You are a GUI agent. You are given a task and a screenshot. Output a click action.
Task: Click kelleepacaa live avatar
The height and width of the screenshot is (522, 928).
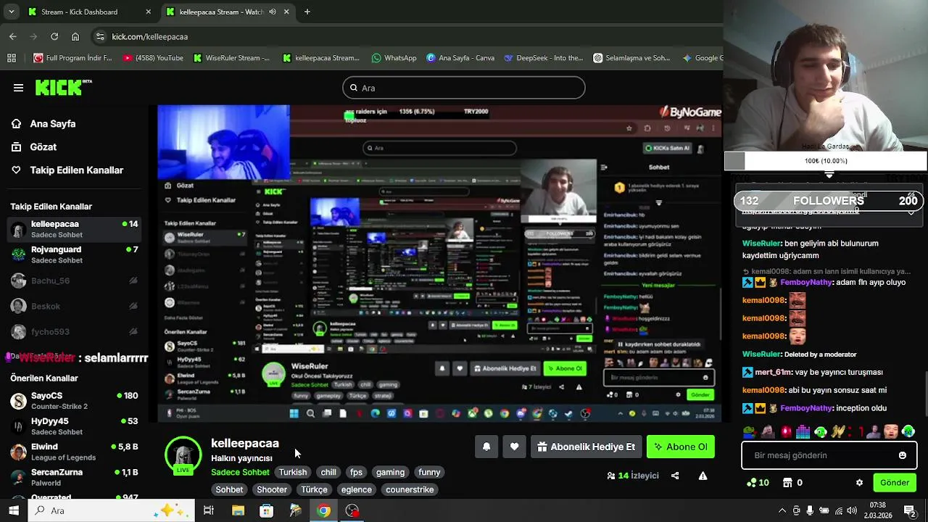coord(183,455)
